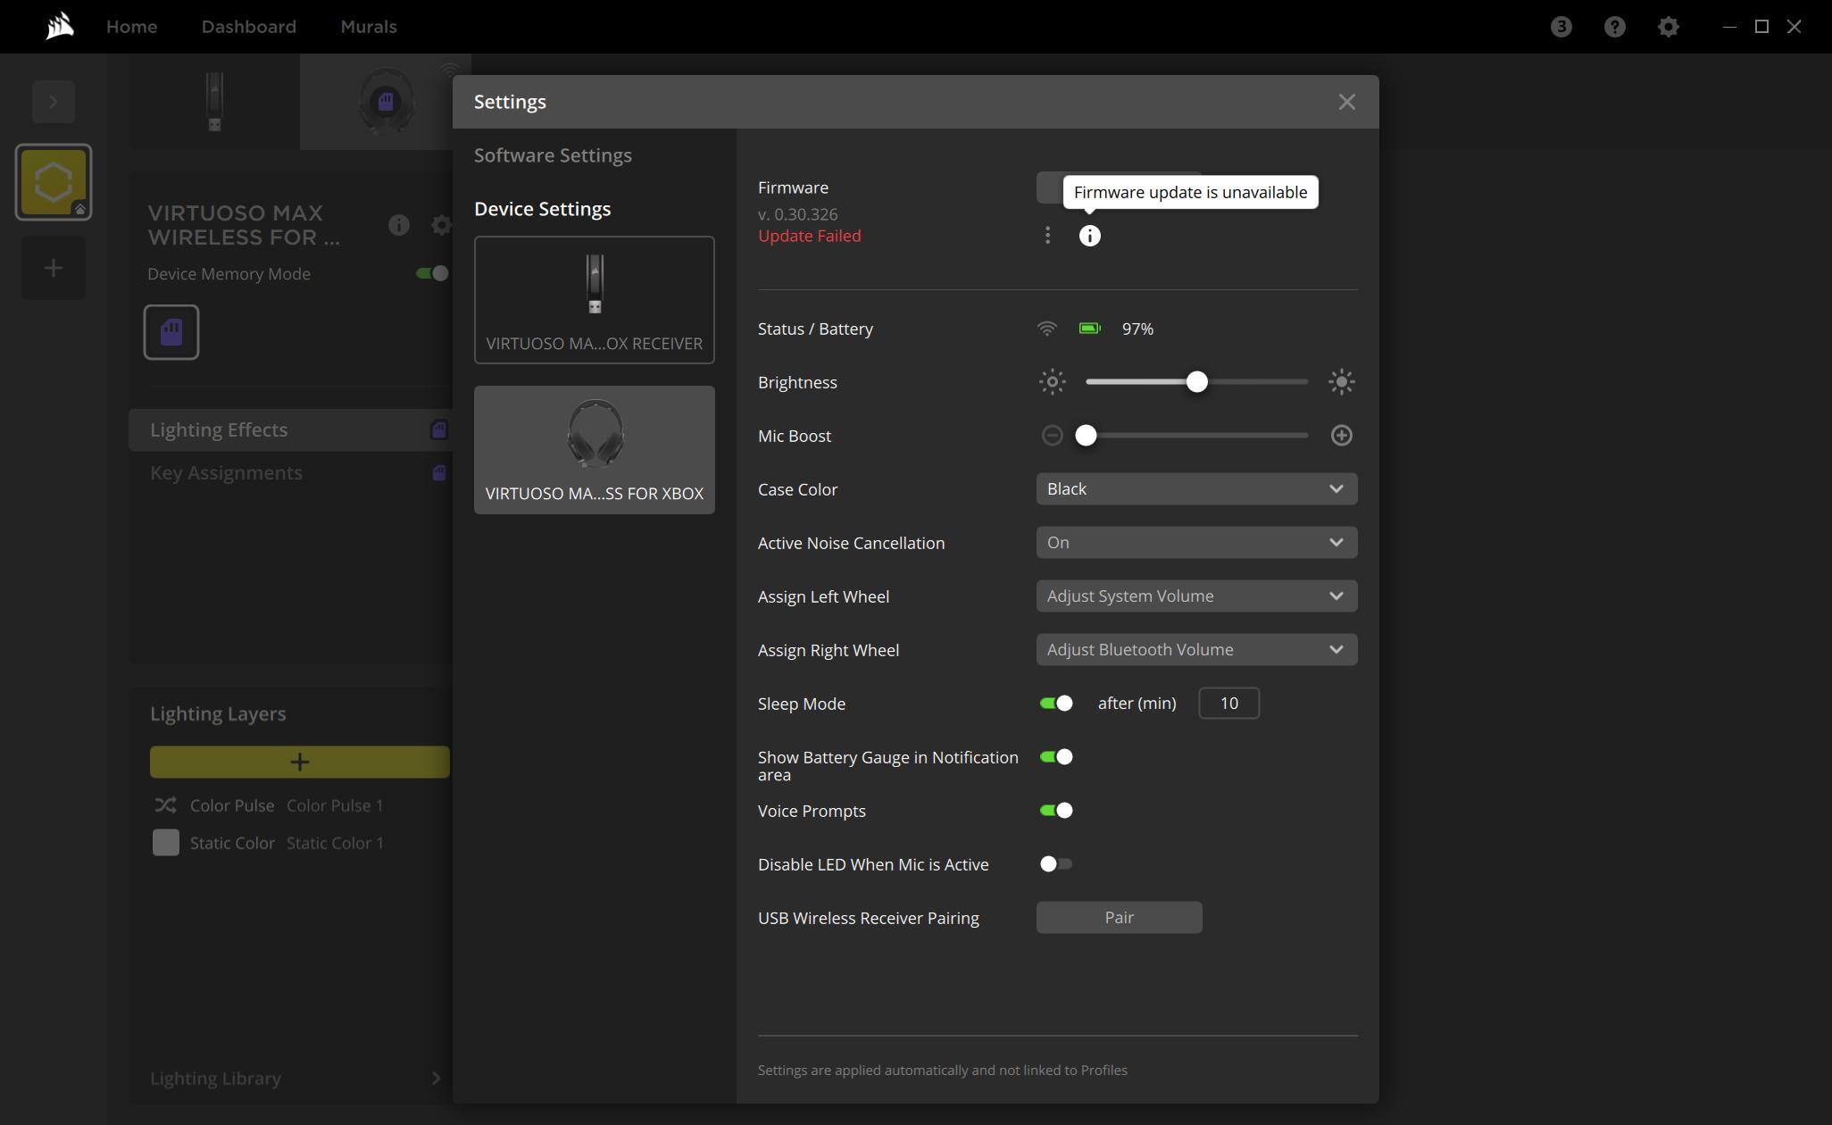Switch to Software Settings section
The image size is (1832, 1125).
coord(553,155)
